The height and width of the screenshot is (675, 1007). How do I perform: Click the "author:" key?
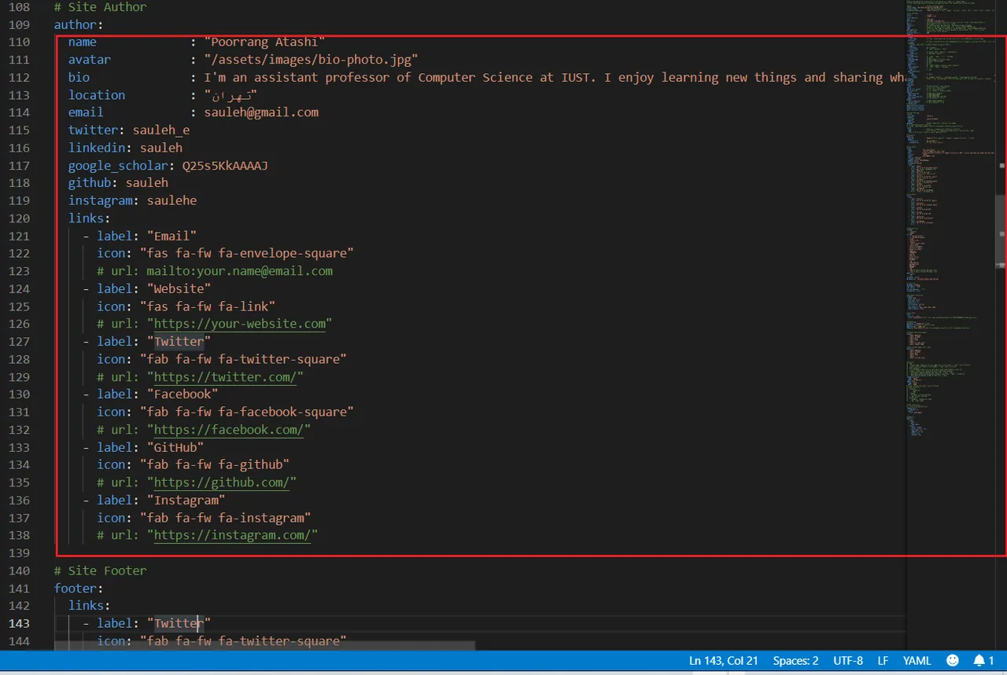(x=79, y=24)
